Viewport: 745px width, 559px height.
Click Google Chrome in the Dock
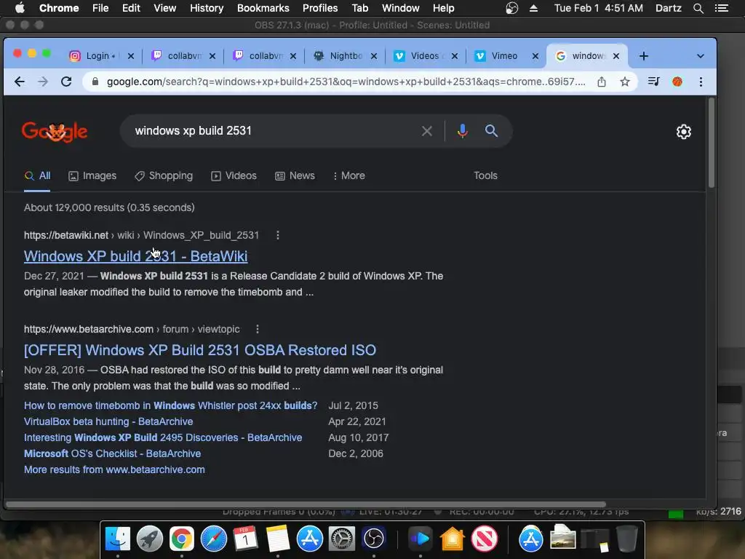coord(181,539)
